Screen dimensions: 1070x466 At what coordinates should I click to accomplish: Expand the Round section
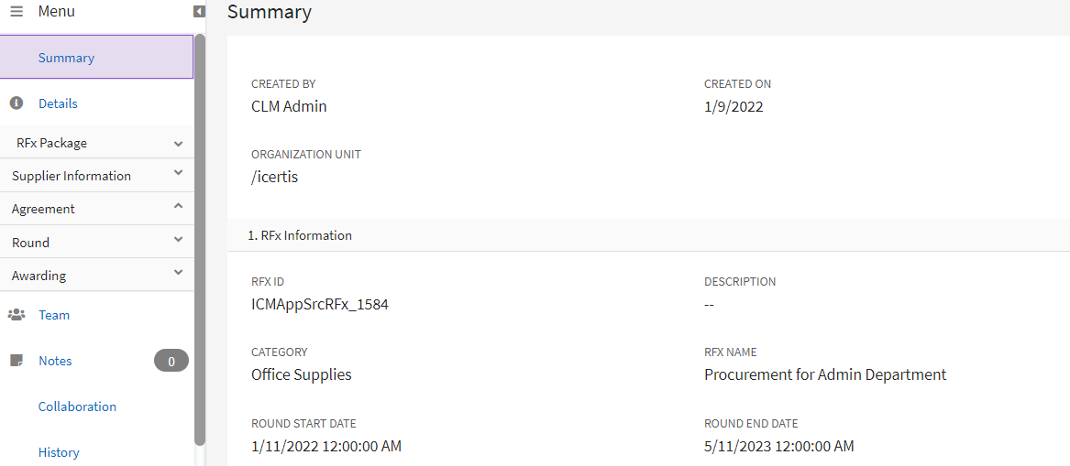point(178,240)
